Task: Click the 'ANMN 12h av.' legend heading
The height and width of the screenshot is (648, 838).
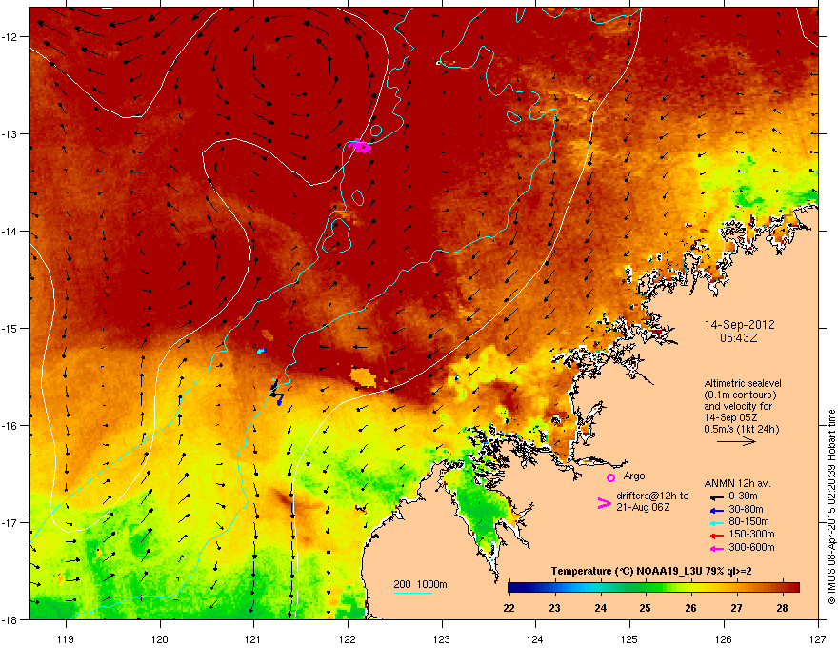Action: point(737,483)
